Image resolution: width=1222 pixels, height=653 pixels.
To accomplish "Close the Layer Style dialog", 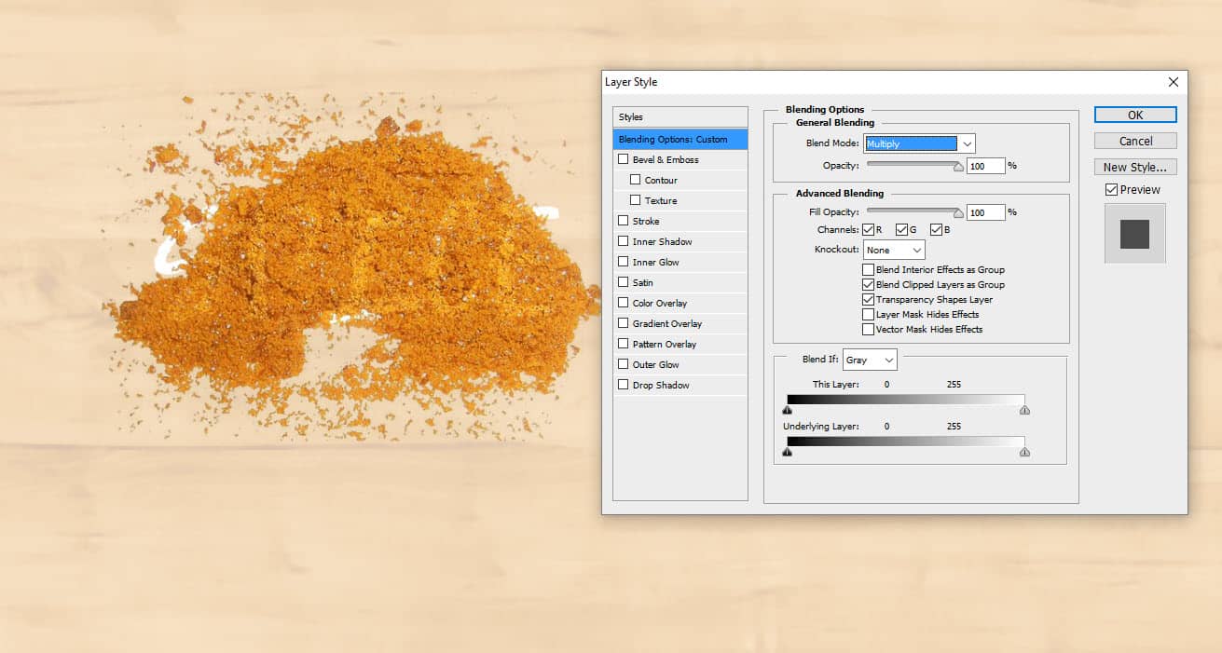I will click(x=1173, y=82).
